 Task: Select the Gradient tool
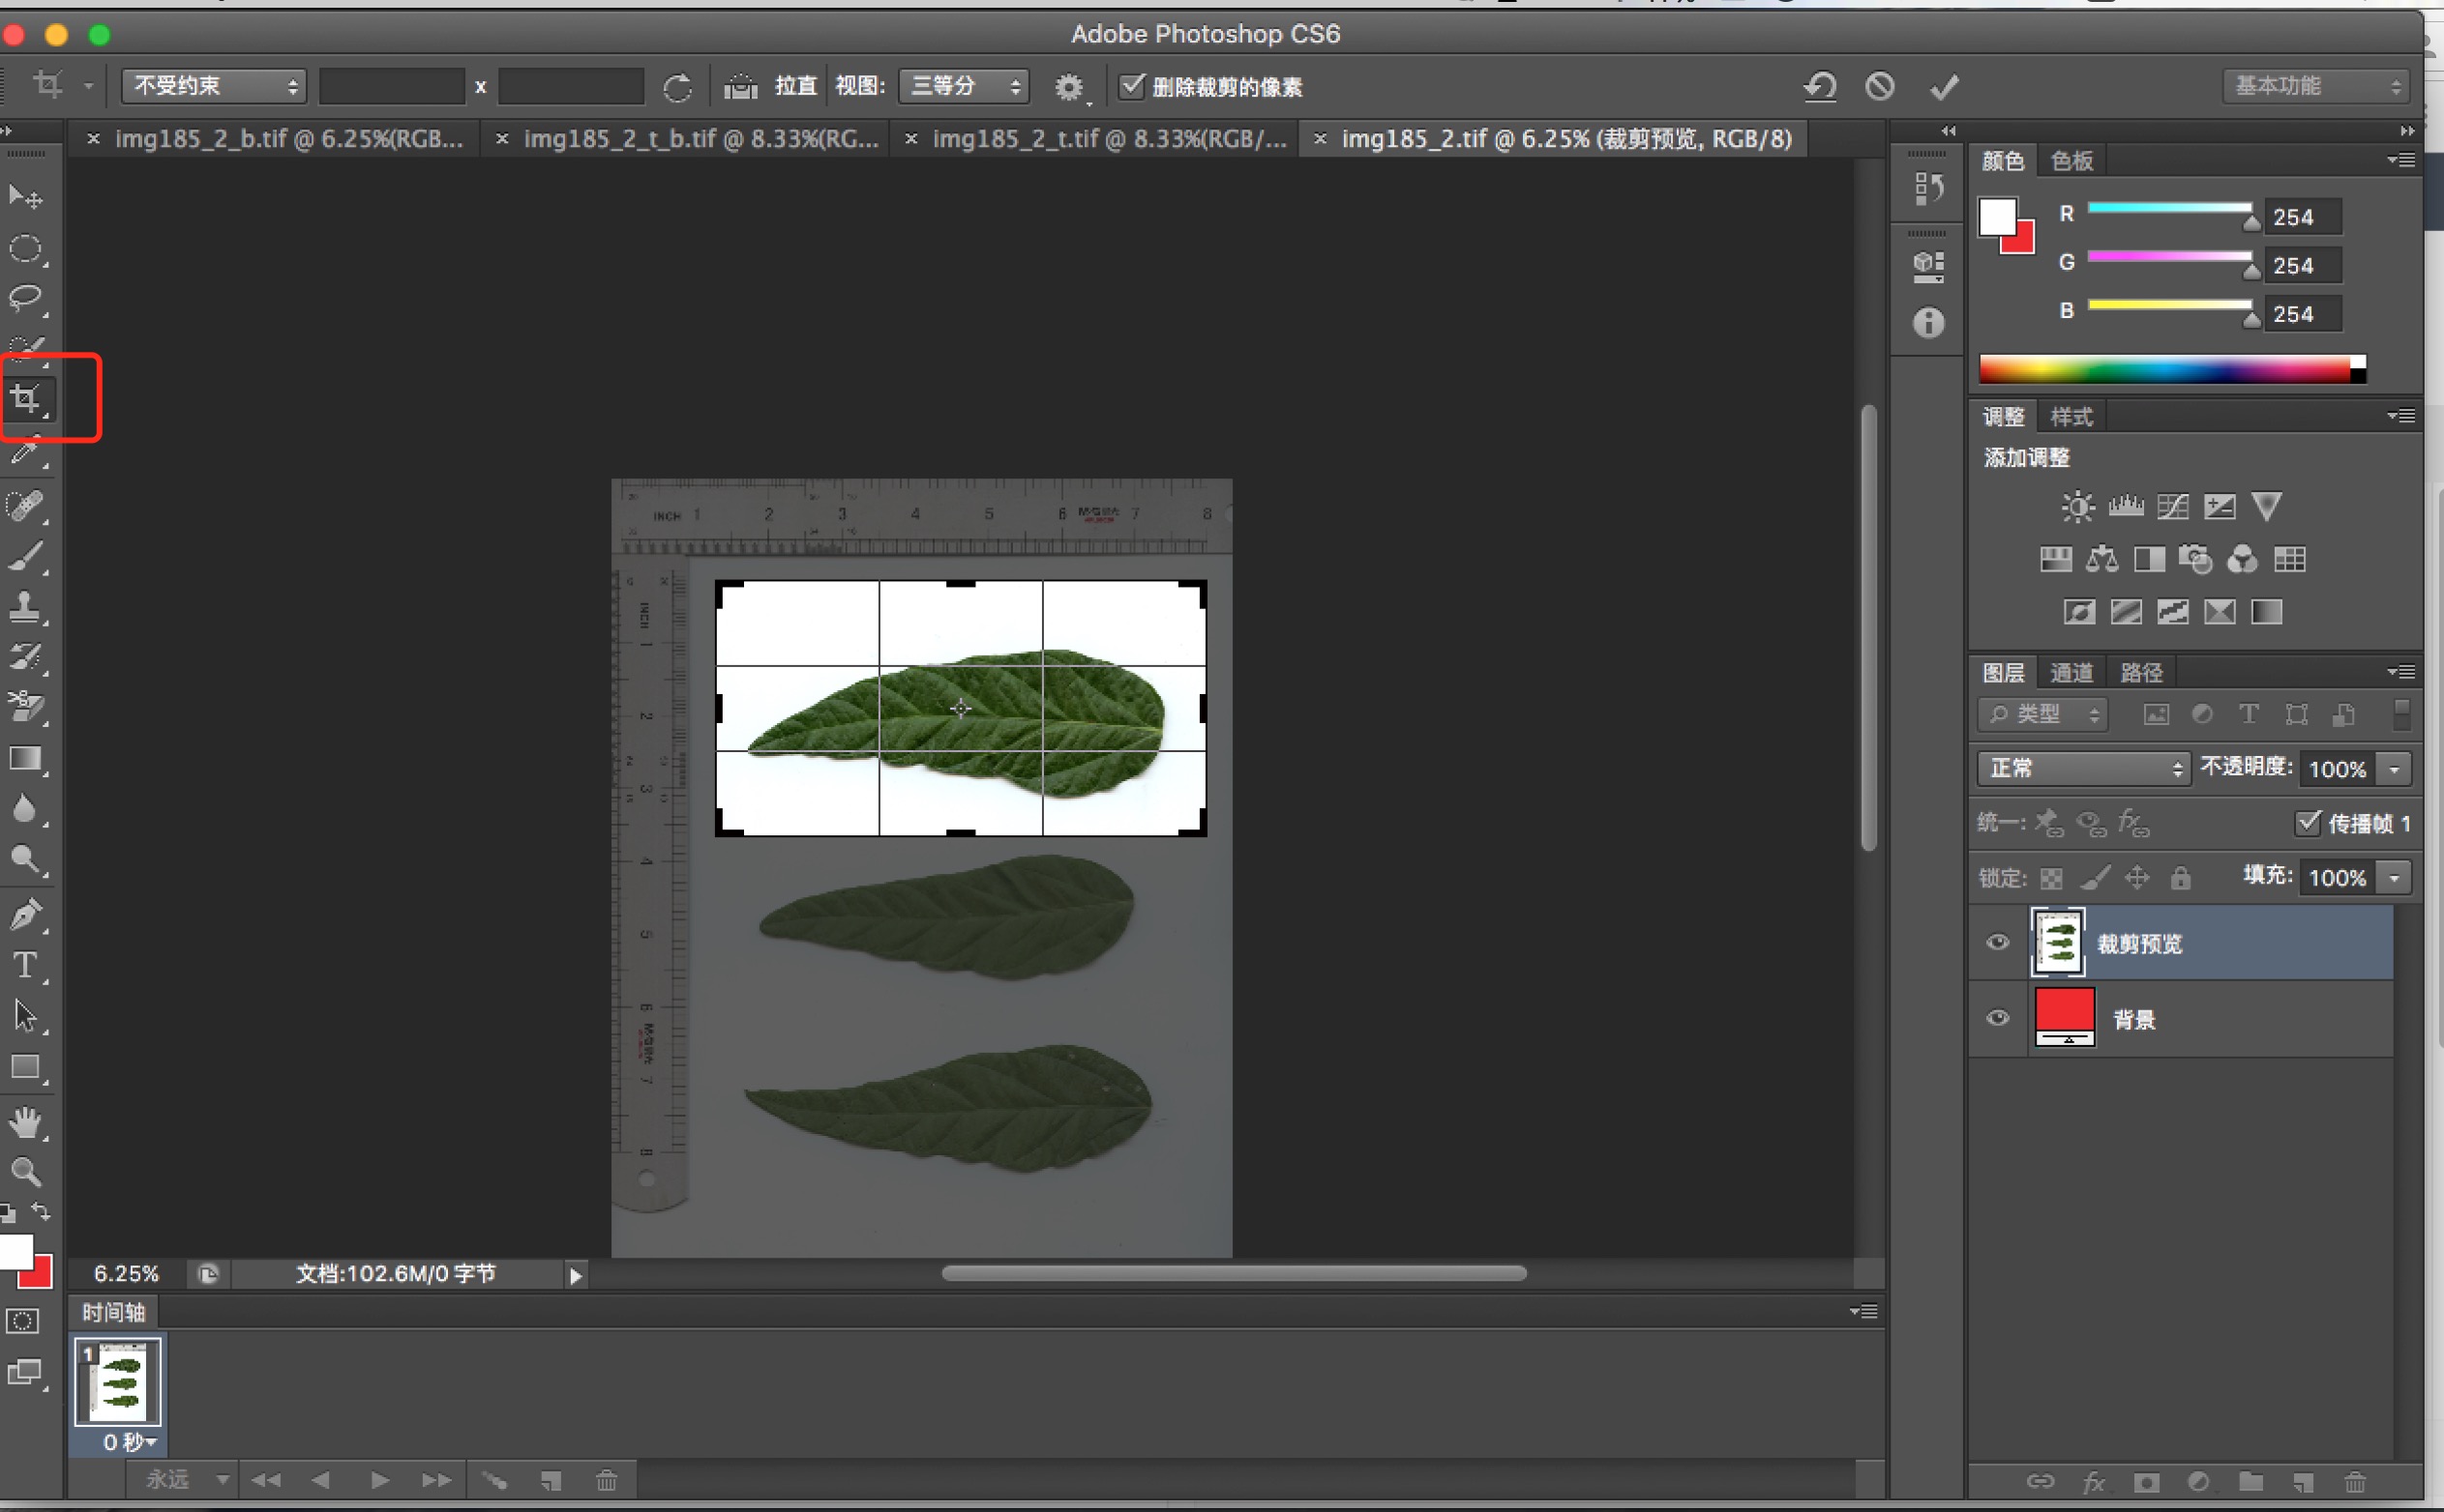point(25,759)
